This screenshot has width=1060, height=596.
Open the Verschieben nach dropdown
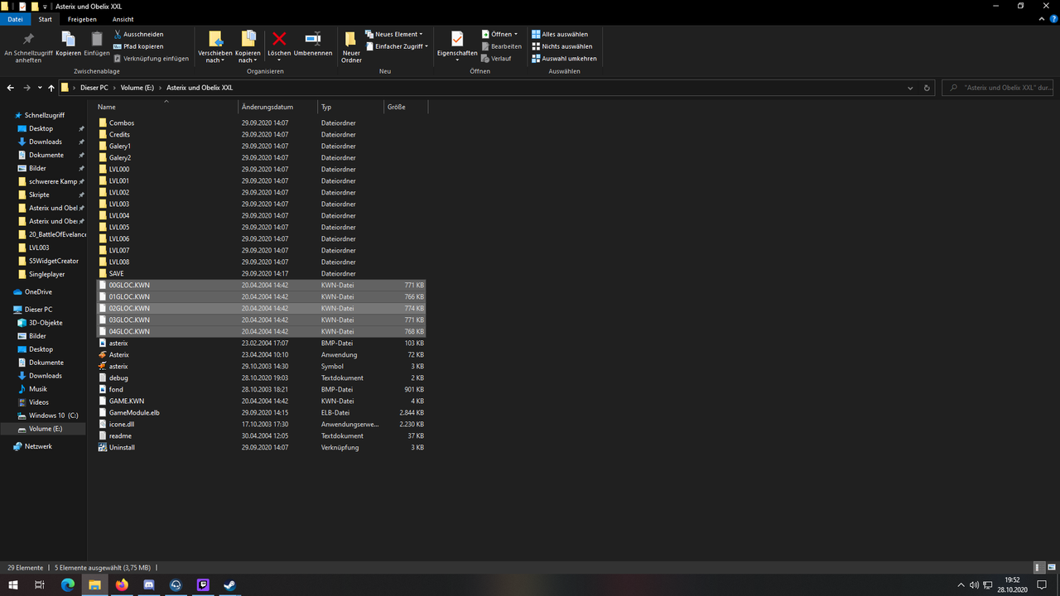coord(214,47)
